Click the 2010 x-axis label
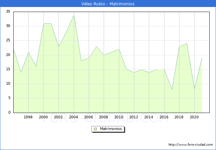Image resolution: width=216 pixels, height=150 pixels. click(x=119, y=117)
